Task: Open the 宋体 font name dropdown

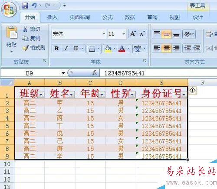Action: [x=104, y=34]
